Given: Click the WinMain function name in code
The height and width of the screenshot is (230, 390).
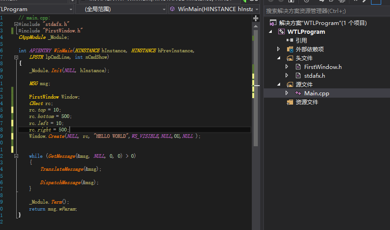Looking at the screenshot, I should click(x=63, y=50).
